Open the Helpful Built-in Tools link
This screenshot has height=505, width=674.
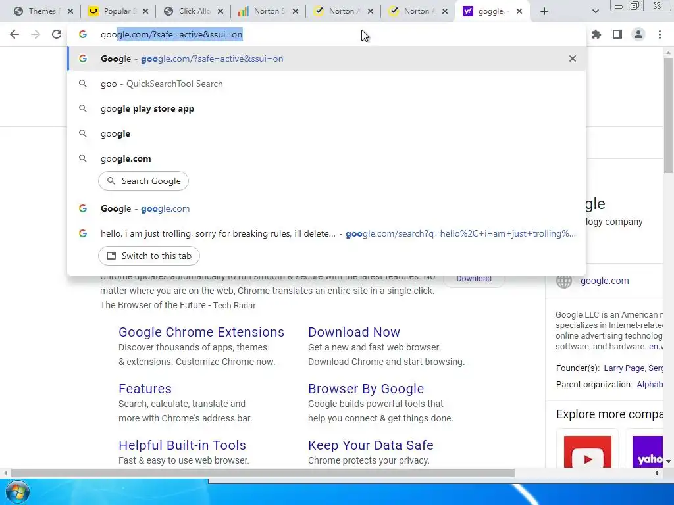[x=182, y=445]
